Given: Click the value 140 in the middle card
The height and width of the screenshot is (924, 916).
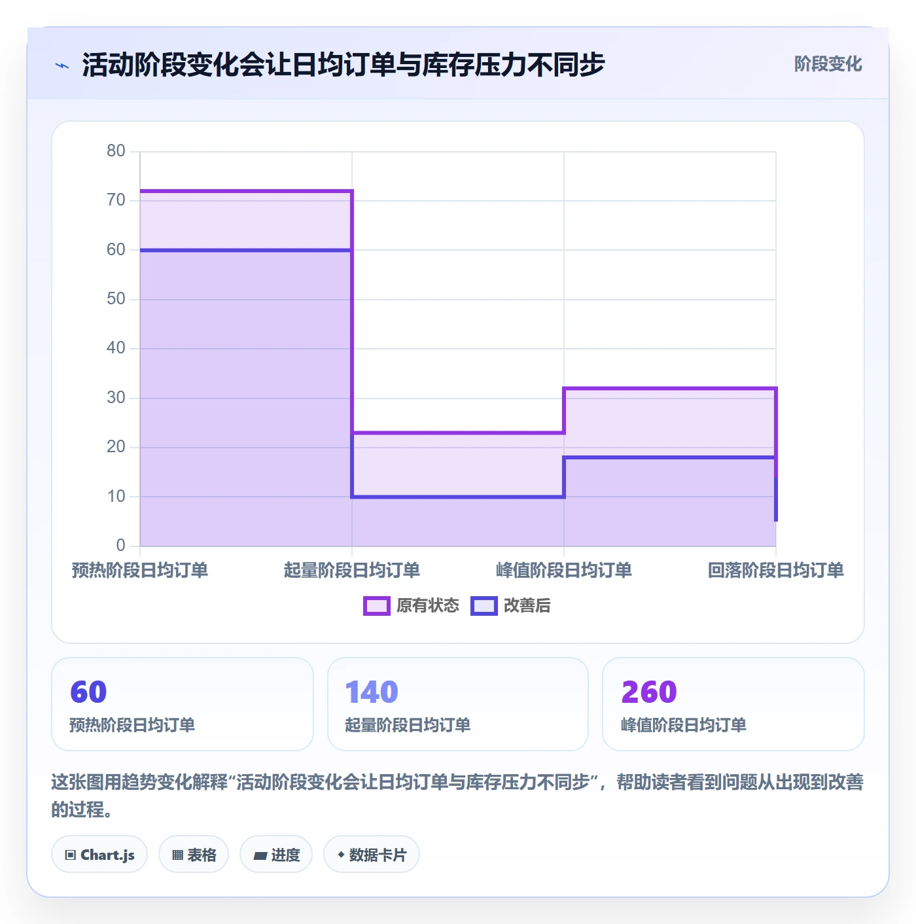Looking at the screenshot, I should point(372,692).
